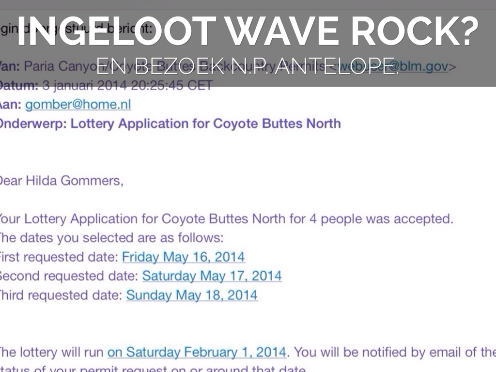
Task: Select the Friday May 16, 2014 date link
Action: tap(183, 257)
